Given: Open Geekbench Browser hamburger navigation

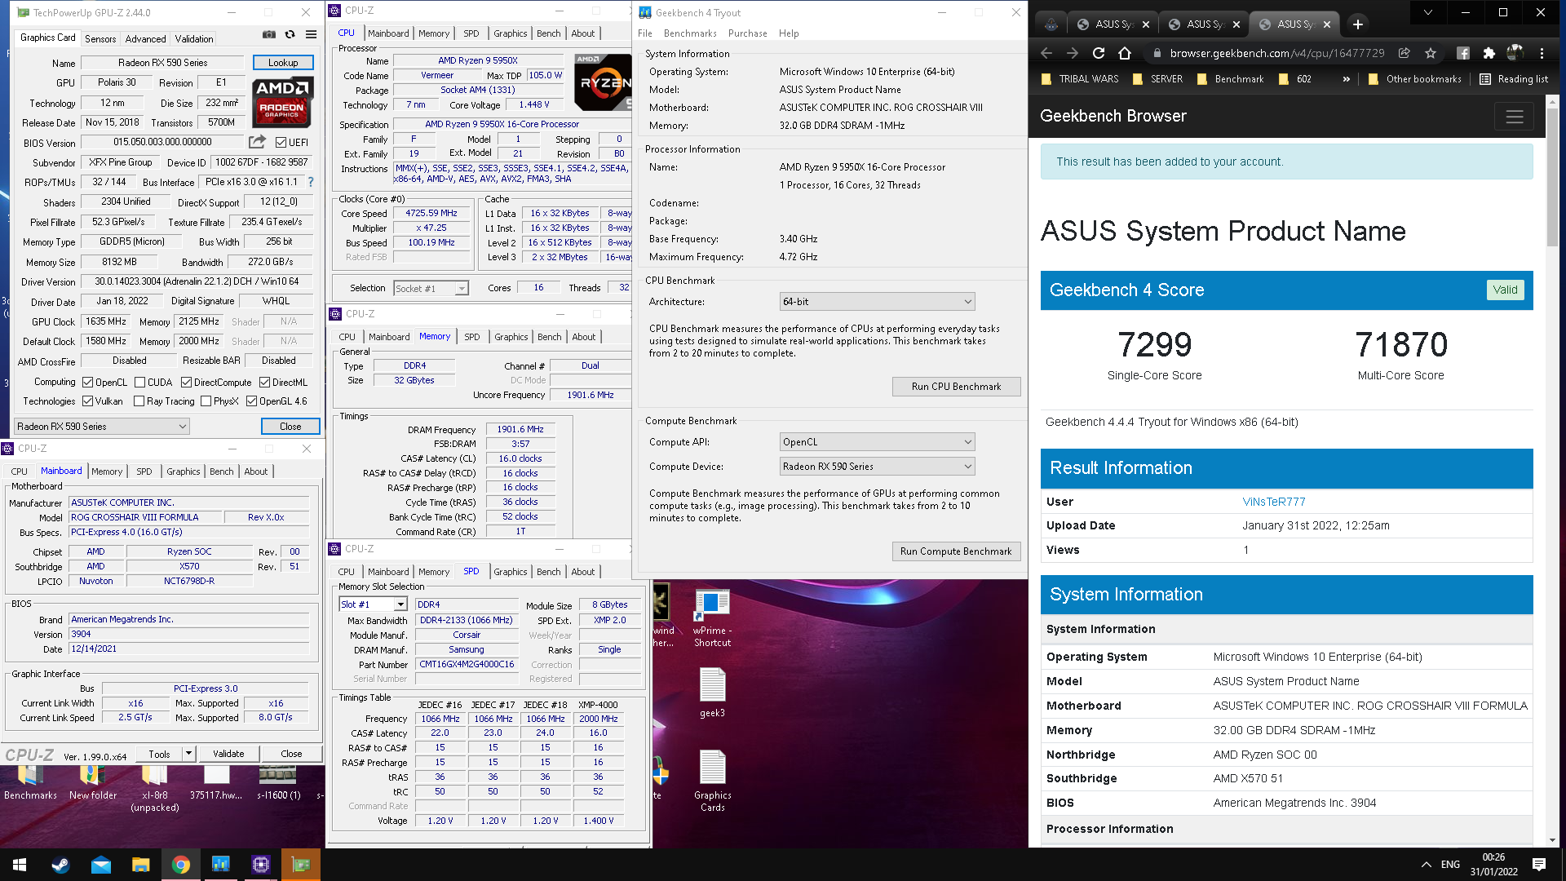Looking at the screenshot, I should pos(1515,117).
